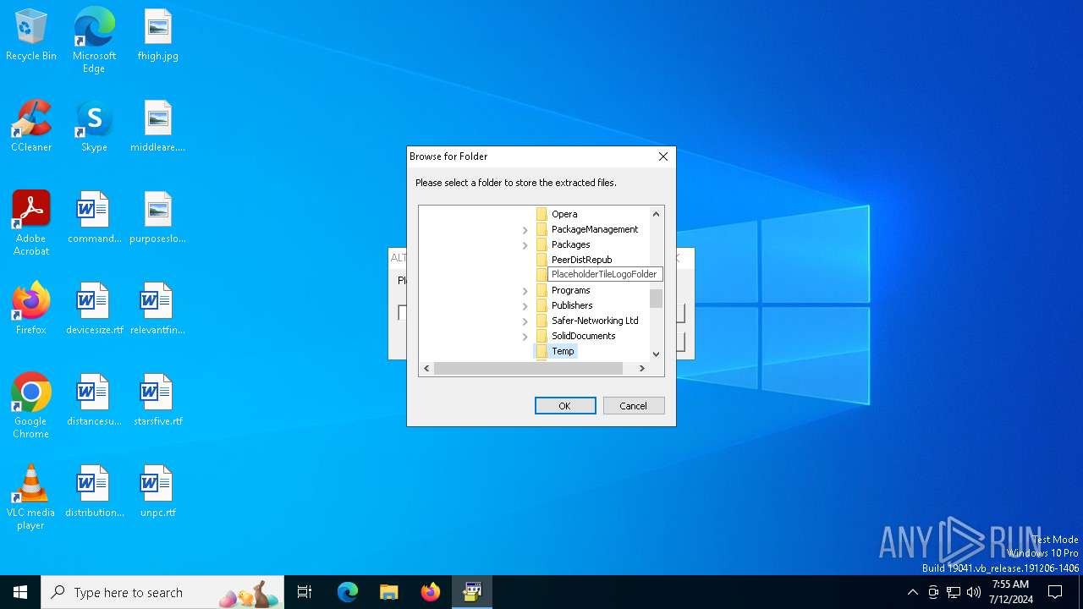Select the Programs folder

pos(571,290)
